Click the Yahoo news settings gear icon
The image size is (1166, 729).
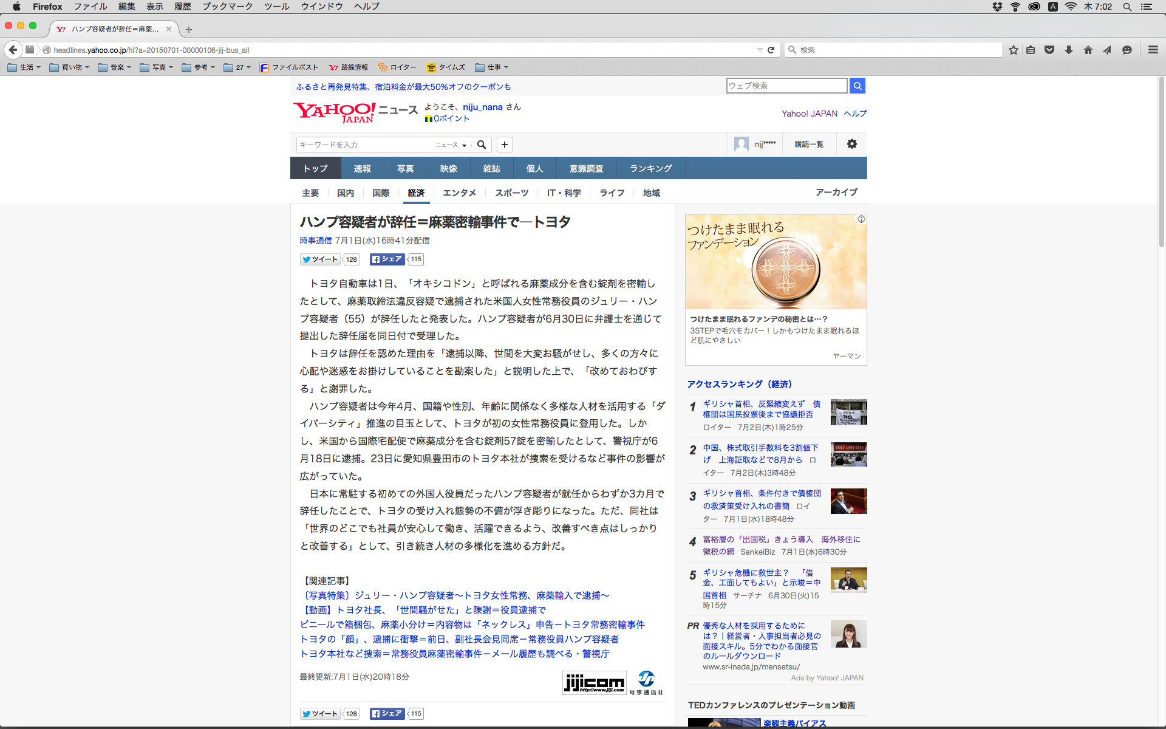pos(851,144)
